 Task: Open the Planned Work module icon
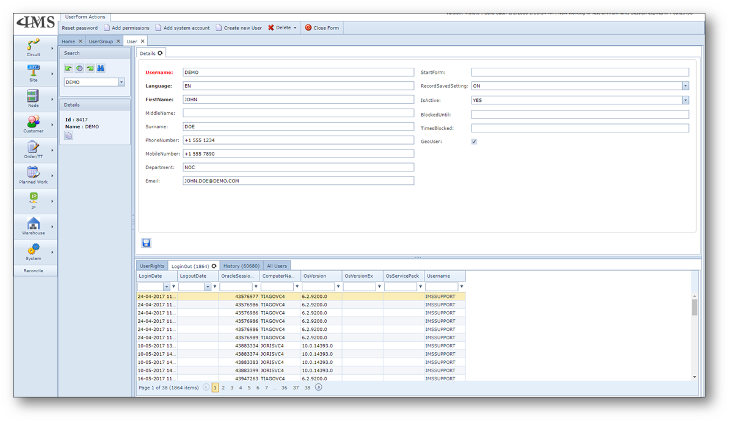[33, 172]
